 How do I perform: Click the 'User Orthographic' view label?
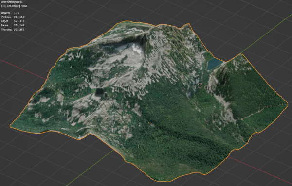tap(12, 2)
